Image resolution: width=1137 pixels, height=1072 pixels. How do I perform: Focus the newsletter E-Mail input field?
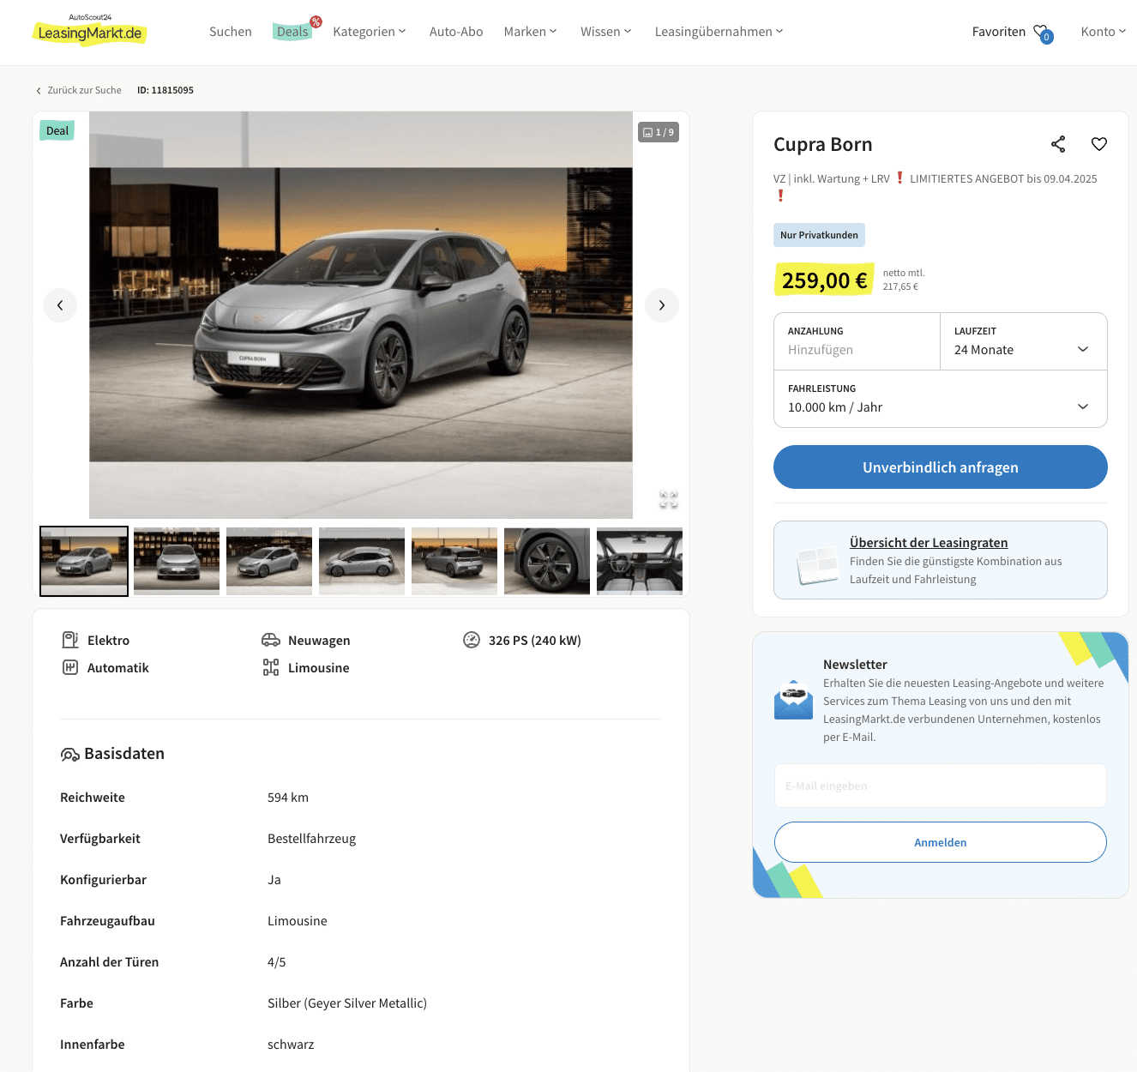click(941, 786)
